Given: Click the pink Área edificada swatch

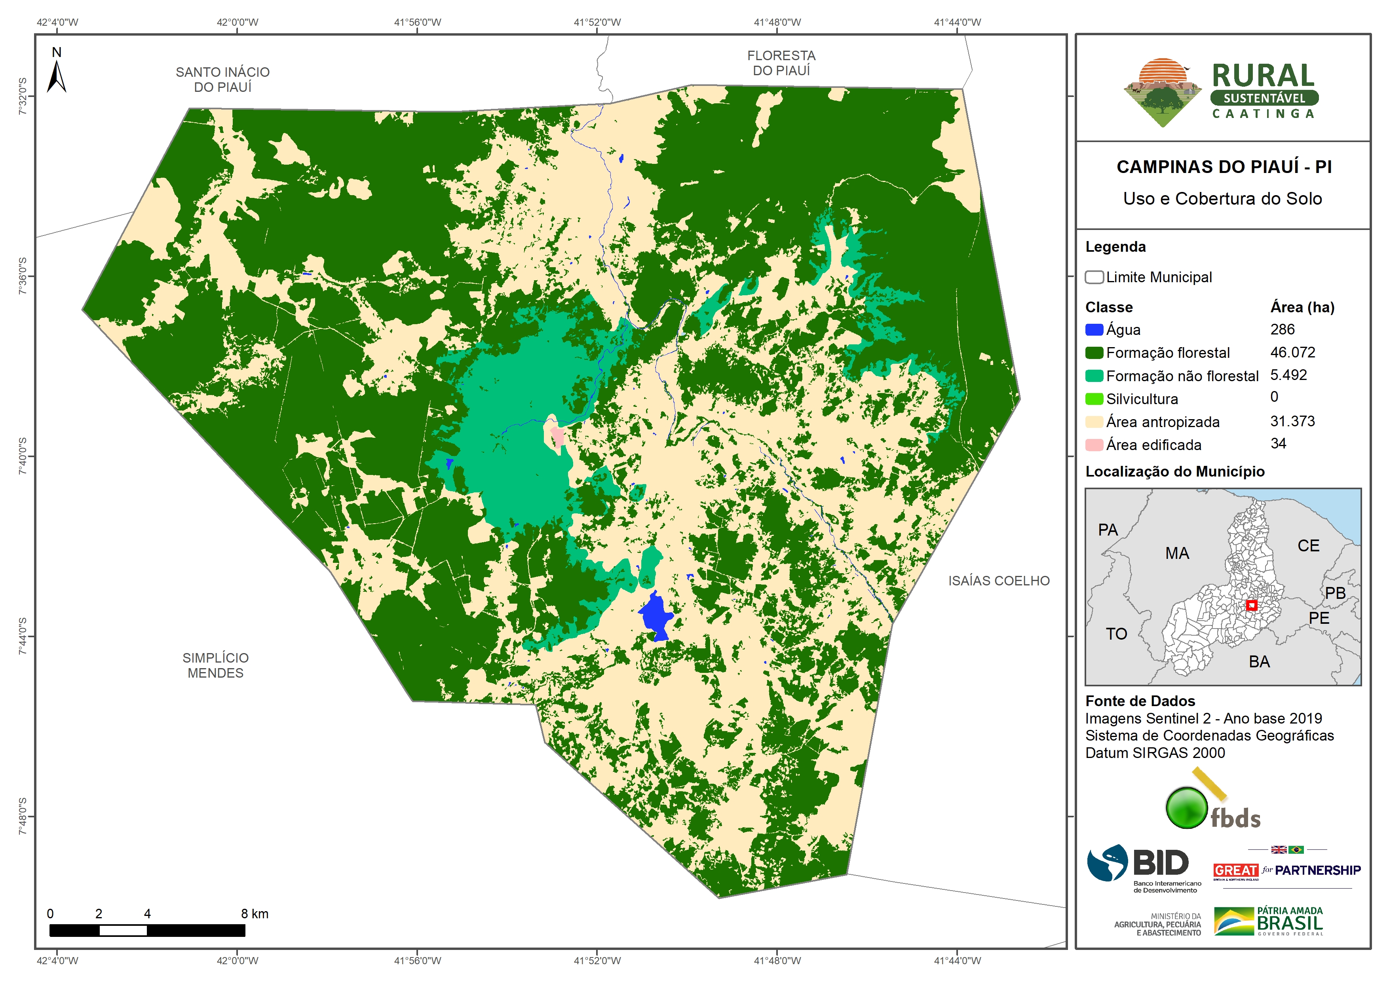Looking at the screenshot, I should coord(1094,445).
